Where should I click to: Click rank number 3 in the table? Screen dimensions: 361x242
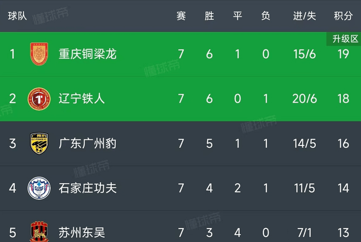click(x=12, y=143)
